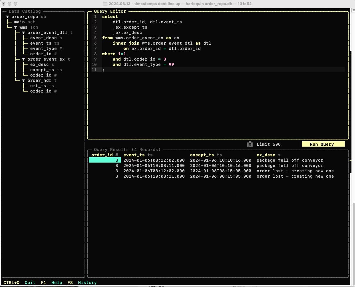
Task: Select except_ts 10:10:16 in second row
Action: click(221, 166)
